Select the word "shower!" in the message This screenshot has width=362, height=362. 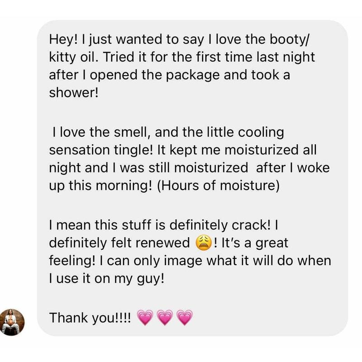(x=74, y=93)
